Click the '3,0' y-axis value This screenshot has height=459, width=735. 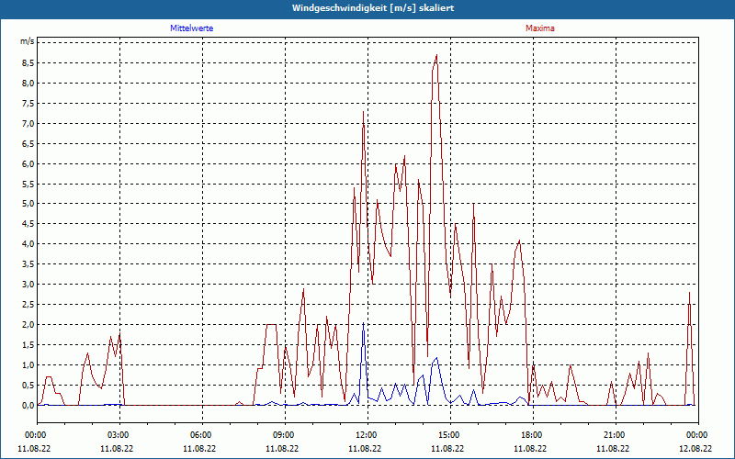click(x=28, y=285)
